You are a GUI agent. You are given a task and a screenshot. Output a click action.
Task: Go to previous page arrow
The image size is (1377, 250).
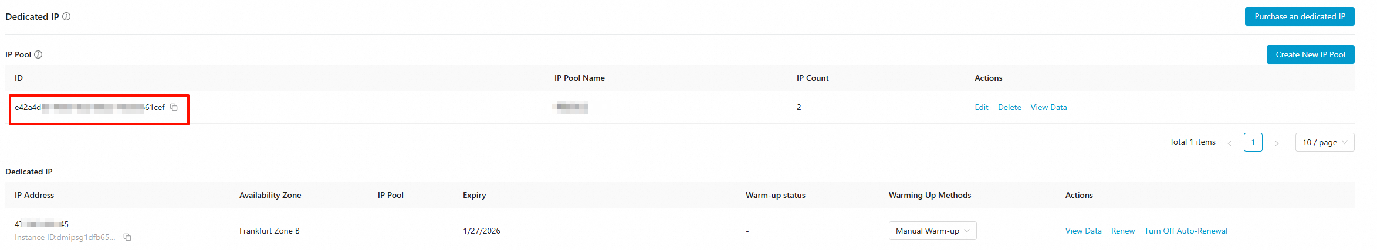point(1230,143)
